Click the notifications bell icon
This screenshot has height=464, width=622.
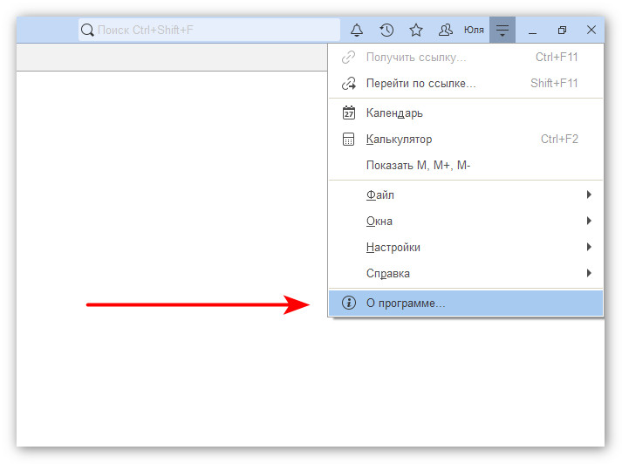tap(357, 31)
